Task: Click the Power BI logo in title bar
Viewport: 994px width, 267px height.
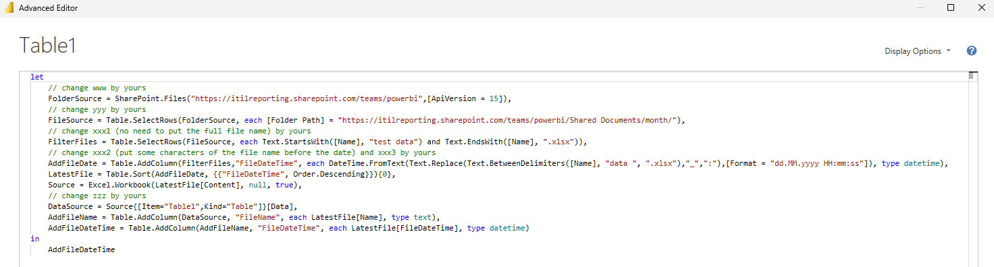Action: pos(9,8)
